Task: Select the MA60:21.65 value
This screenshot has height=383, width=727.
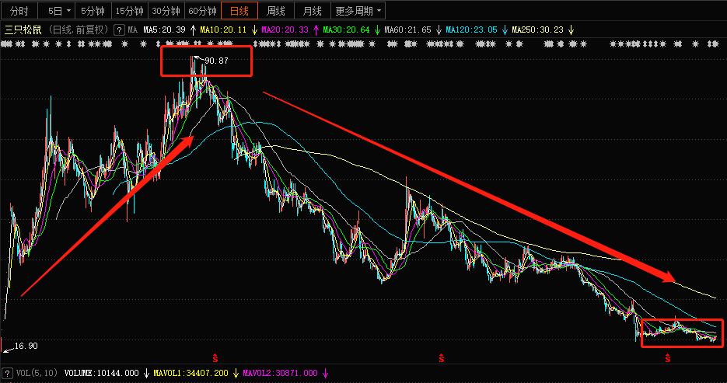Action: pyautogui.click(x=407, y=30)
